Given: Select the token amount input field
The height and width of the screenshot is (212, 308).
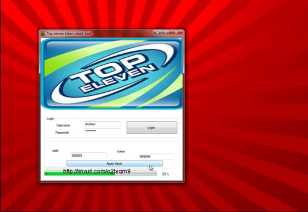Looking at the screenshot, I should click(157, 157).
